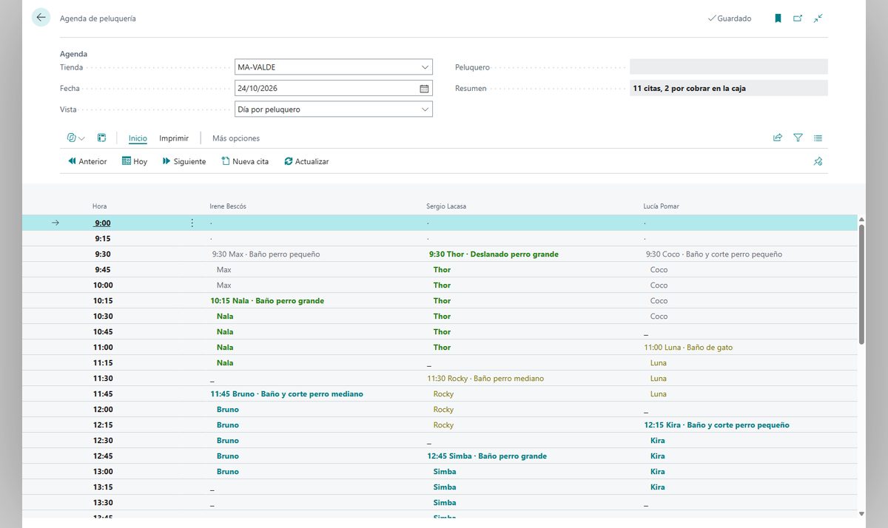Go back with the arrow button
This screenshot has height=528, width=888.
pos(41,18)
